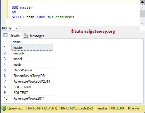Select the master cell in results
Viewport: 145px width, 113px height.
coord(32,48)
